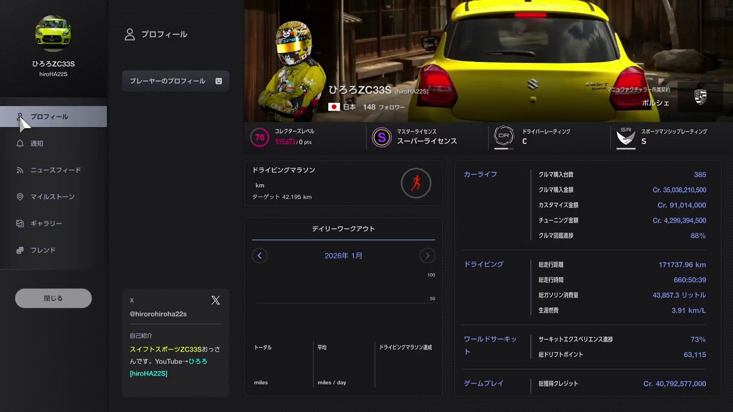Click the DR driver rating icon
733x412 pixels.
(504, 136)
